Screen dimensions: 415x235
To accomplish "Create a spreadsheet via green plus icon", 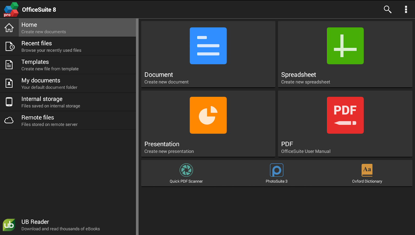I will point(345,46).
